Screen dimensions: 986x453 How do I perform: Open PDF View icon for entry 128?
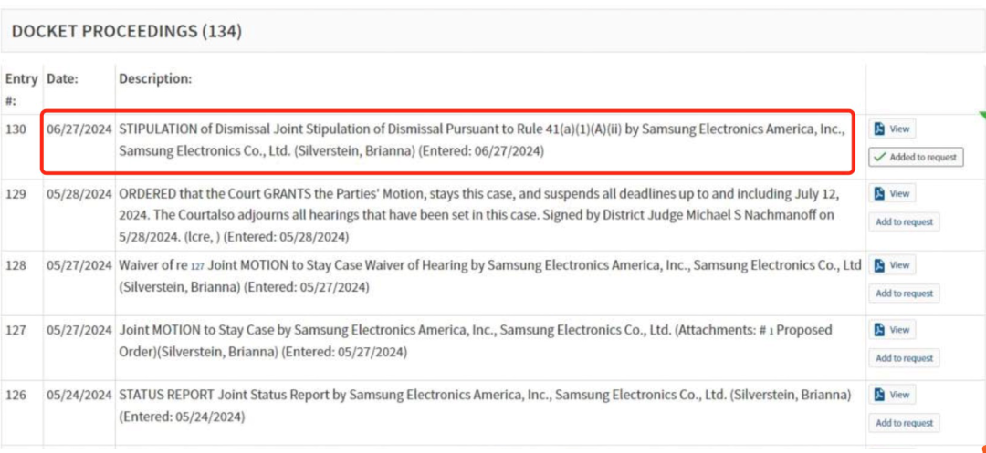[x=892, y=264]
